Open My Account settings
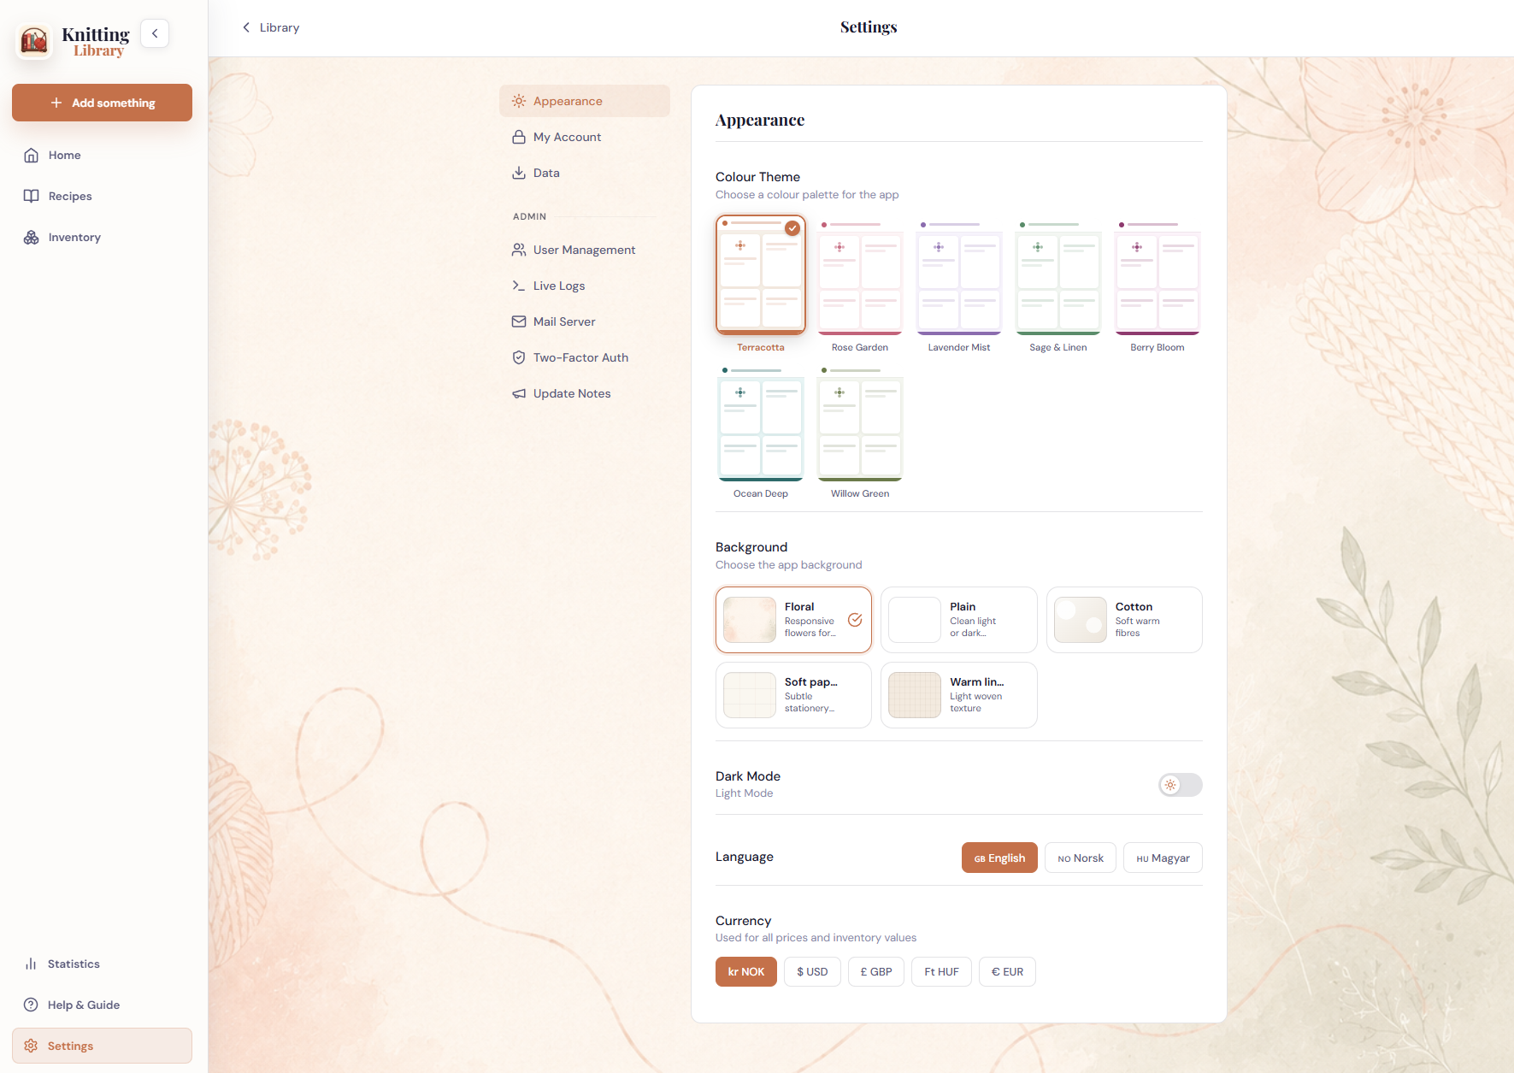This screenshot has height=1073, width=1514. [x=585, y=137]
